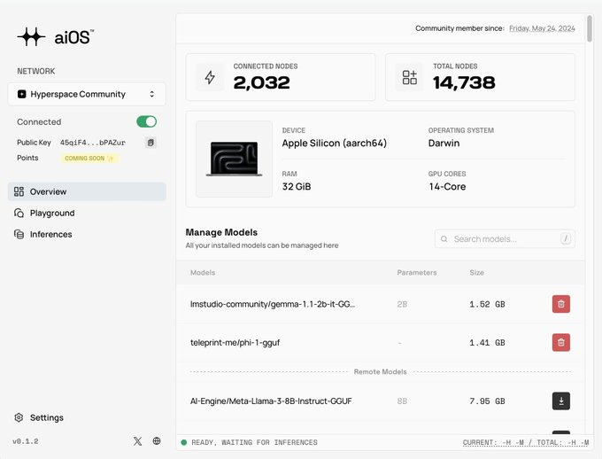Click the Total Nodes 14,738 value
The image size is (602, 459).
(x=464, y=82)
